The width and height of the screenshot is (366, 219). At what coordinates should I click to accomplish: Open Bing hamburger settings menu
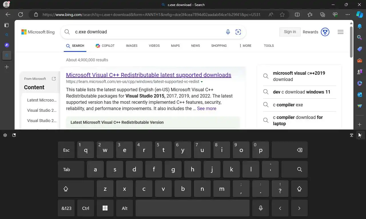[341, 32]
